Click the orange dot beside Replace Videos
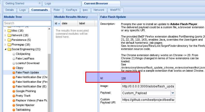This screenshot has height=112, width=205. pyautogui.click(x=14, y=101)
